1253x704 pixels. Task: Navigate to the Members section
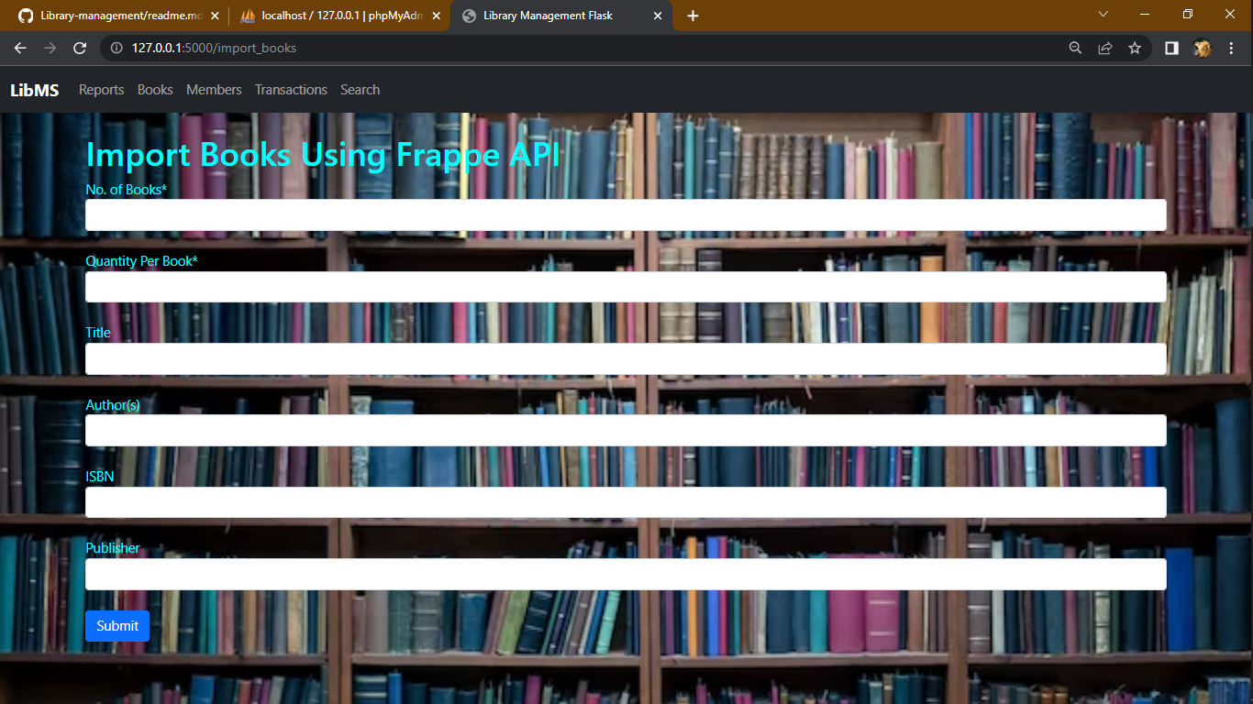(214, 89)
